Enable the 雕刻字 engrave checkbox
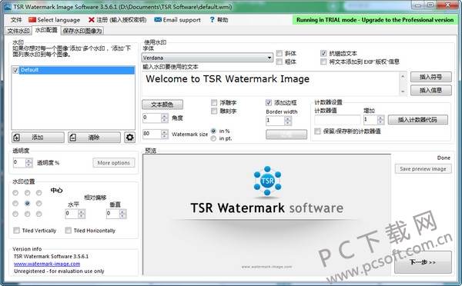Viewport: 462px width, 286px height. click(214, 111)
